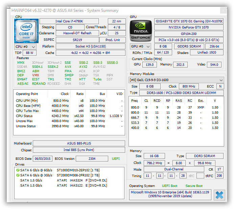Select the Haswell-DT Refresh codename field
Viewport: 234px width, 209px height.
(x=77, y=33)
